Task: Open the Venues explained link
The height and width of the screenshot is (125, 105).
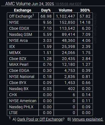Action: point(88,119)
